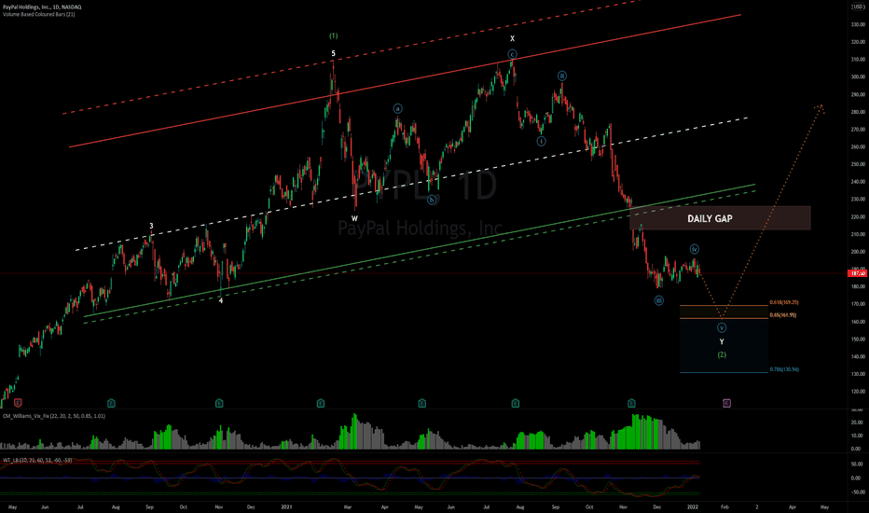Image resolution: width=869 pixels, height=513 pixels.
Task: Click the 0.786(130.94) Fibonacci level label
Action: (783, 369)
